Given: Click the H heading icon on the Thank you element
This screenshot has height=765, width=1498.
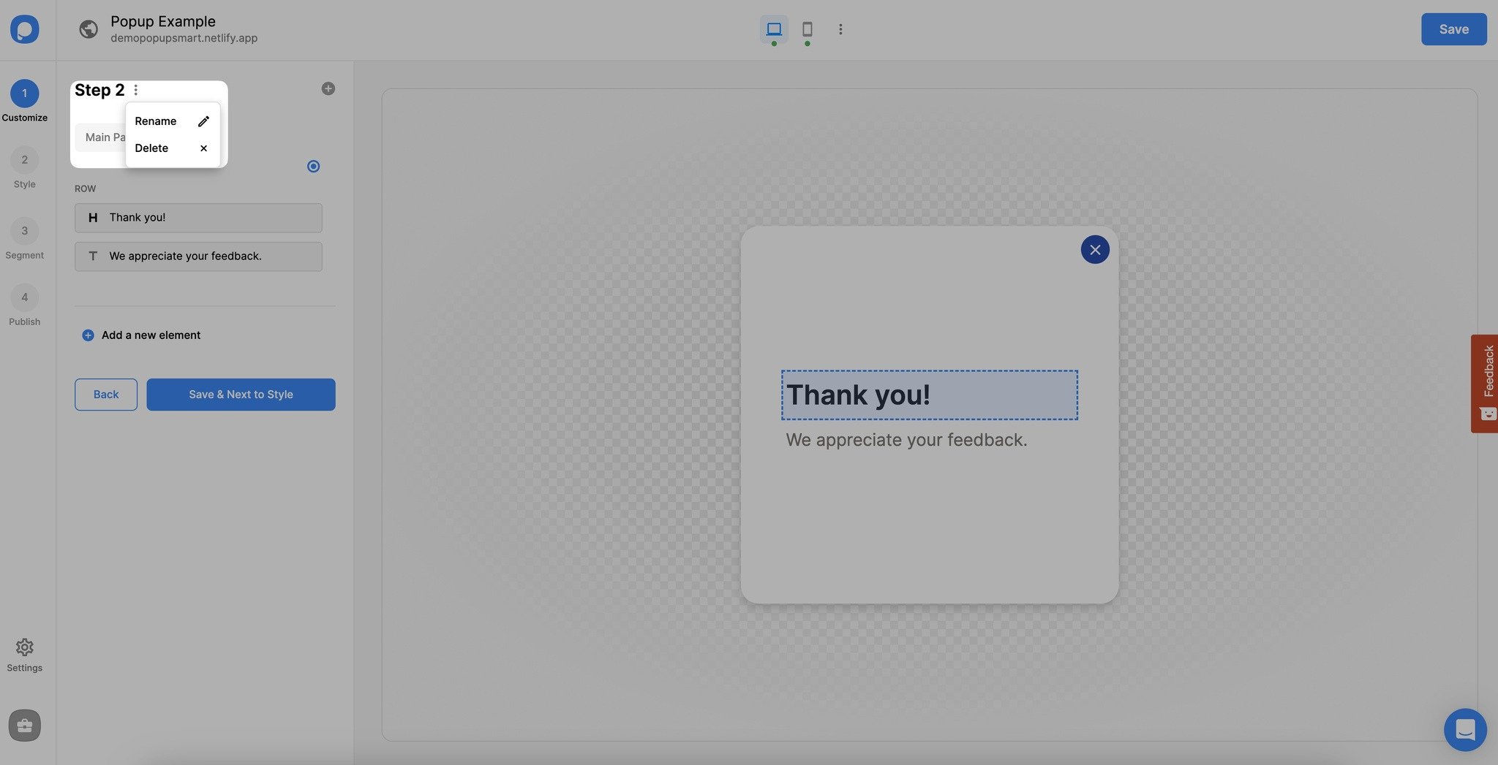Looking at the screenshot, I should pos(93,217).
